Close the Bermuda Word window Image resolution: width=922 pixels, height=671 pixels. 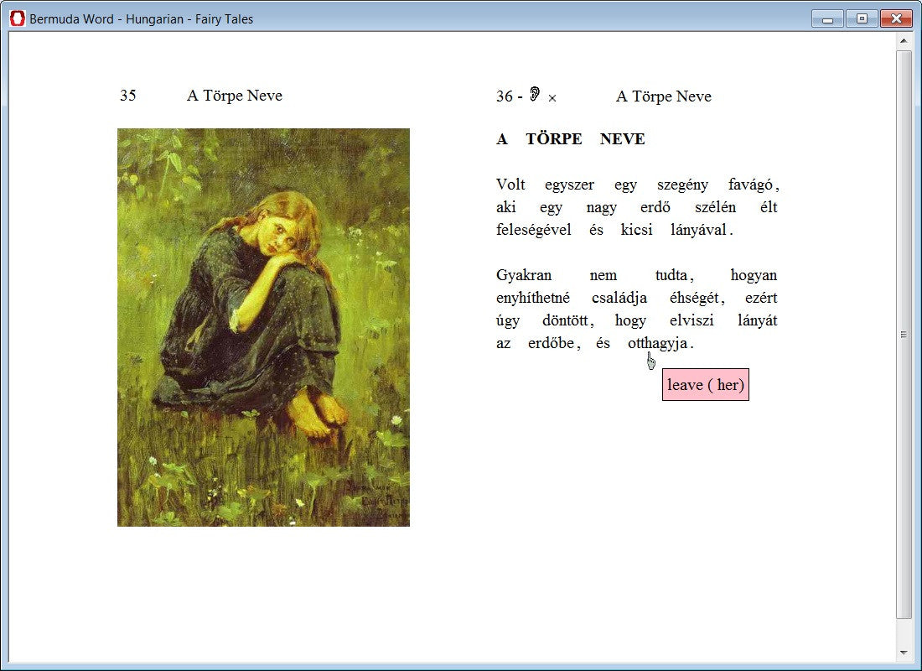pos(896,18)
